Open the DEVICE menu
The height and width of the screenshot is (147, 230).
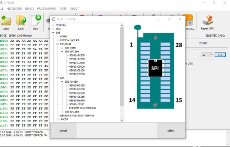[29, 9]
